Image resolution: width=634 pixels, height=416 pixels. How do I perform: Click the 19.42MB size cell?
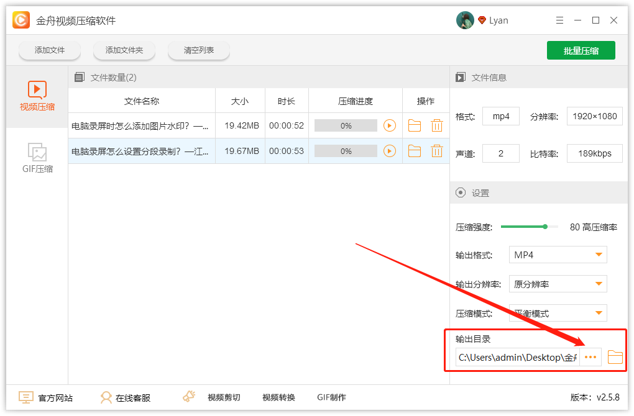click(x=242, y=125)
